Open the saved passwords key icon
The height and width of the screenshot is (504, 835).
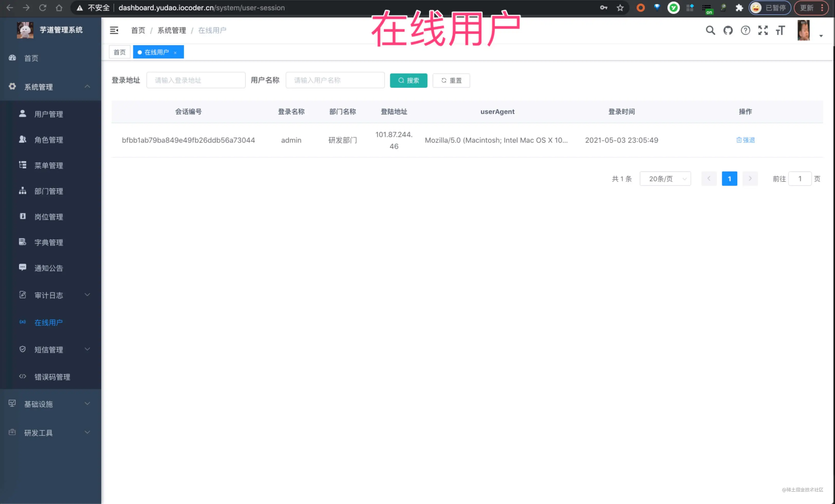[604, 8]
